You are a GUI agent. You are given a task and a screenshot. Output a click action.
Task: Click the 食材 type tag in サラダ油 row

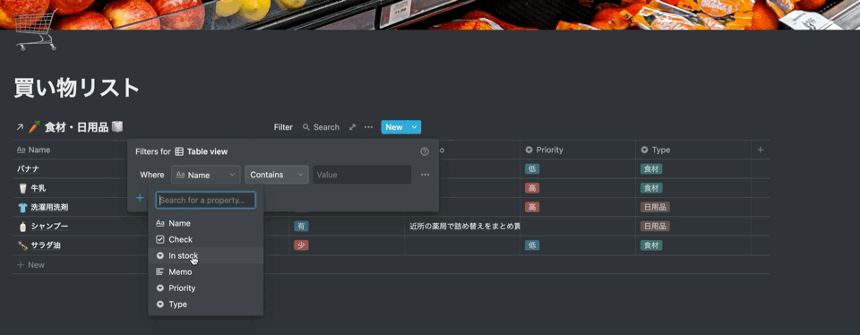pos(651,245)
